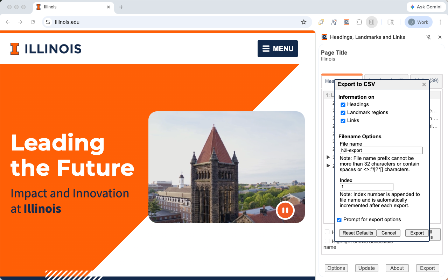Select the Illinois browser tab
Viewport: 448px width, 280px height.
tap(73, 7)
